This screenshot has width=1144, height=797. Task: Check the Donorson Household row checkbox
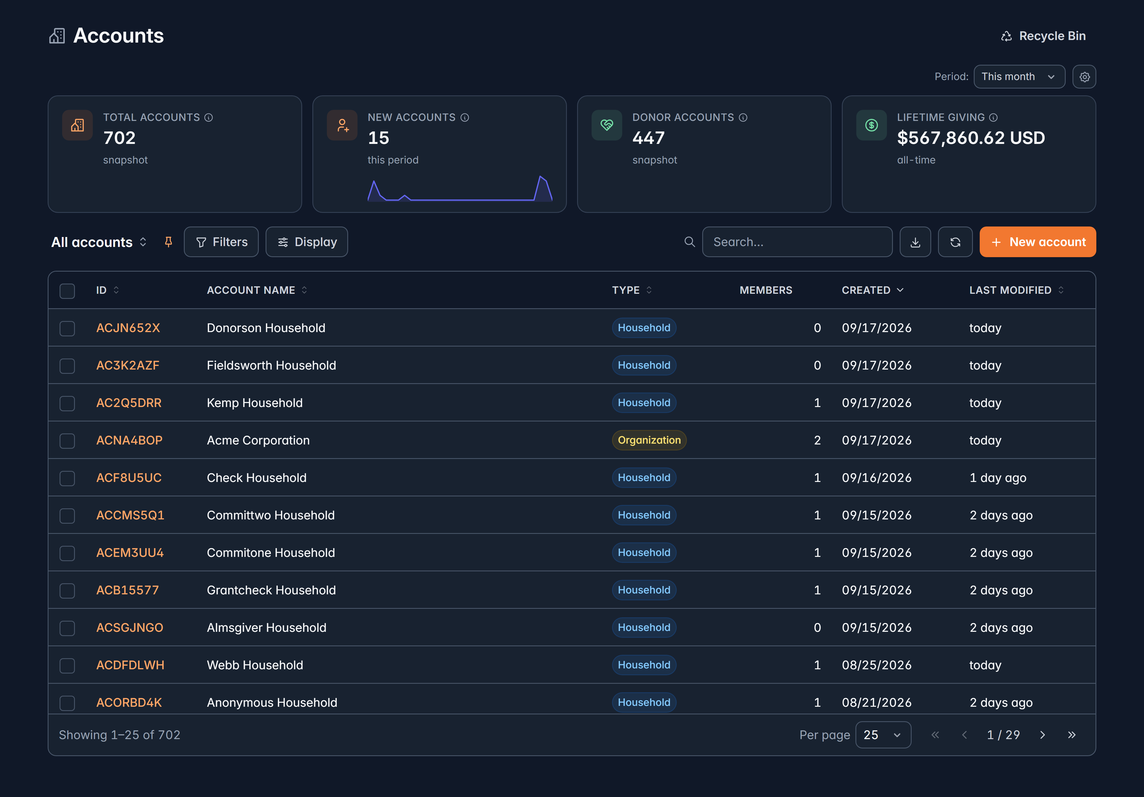(67, 328)
